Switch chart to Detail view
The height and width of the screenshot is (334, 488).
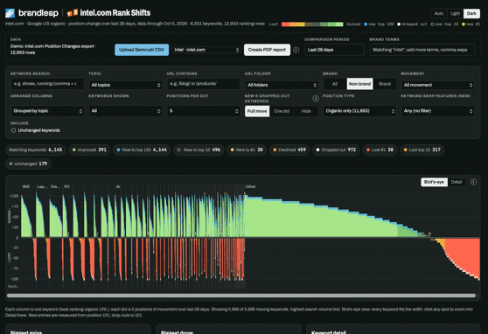click(x=457, y=182)
